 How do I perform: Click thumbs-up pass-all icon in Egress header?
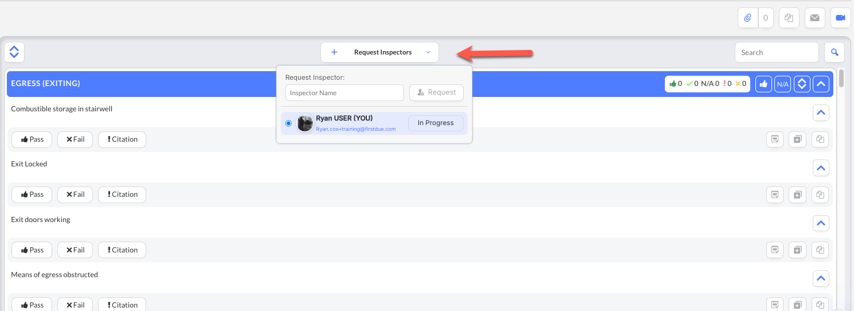(x=763, y=84)
